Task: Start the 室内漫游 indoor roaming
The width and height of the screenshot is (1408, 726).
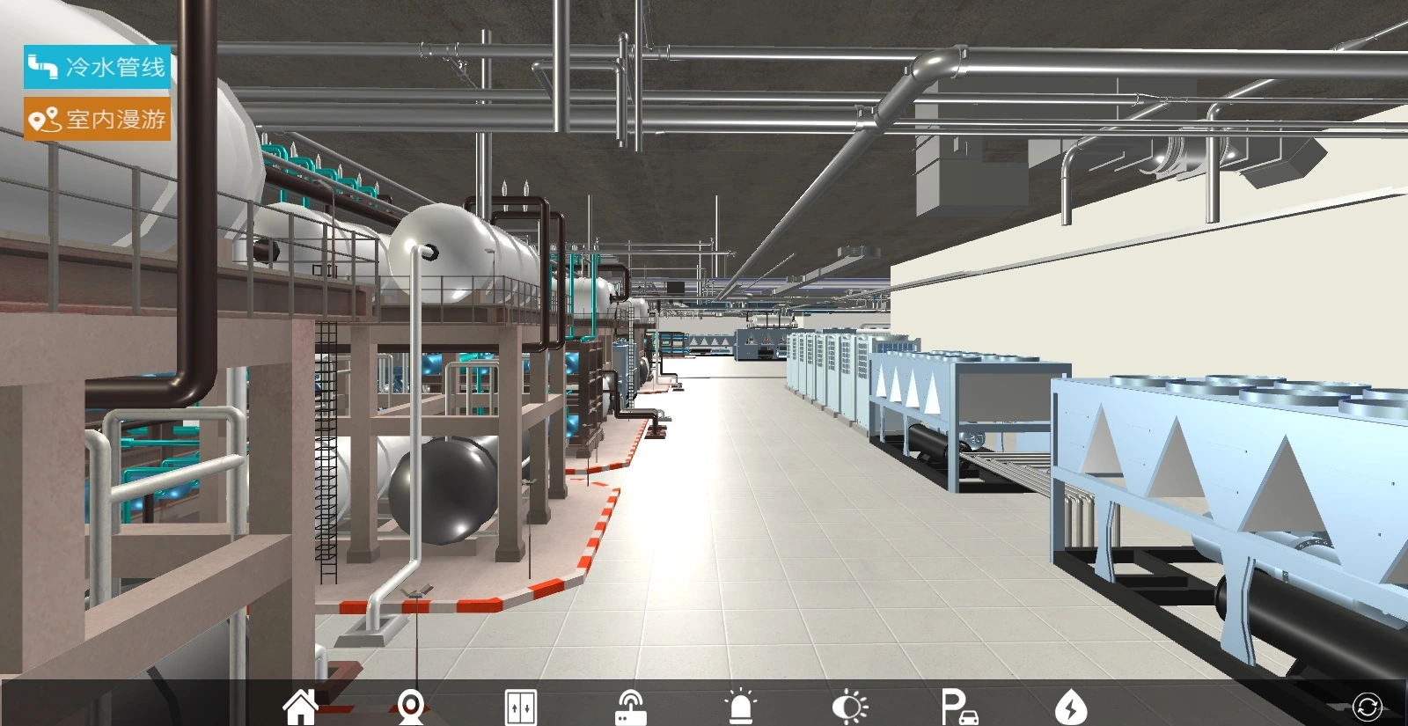Action: 97,119
